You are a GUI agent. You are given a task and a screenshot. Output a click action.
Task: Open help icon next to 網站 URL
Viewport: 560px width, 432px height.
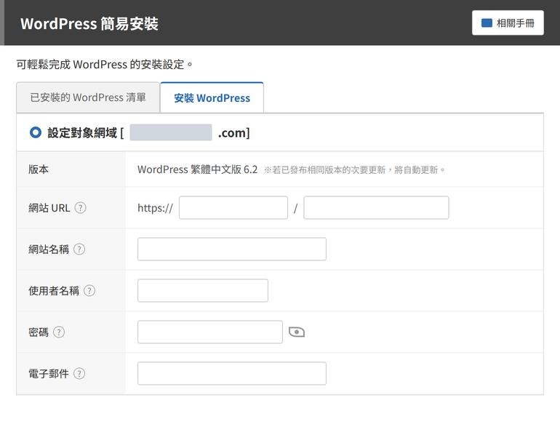80,208
